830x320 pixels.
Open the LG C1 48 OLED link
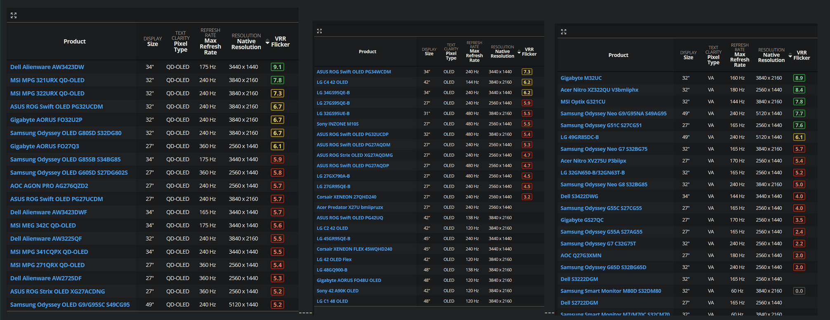pyautogui.click(x=332, y=301)
